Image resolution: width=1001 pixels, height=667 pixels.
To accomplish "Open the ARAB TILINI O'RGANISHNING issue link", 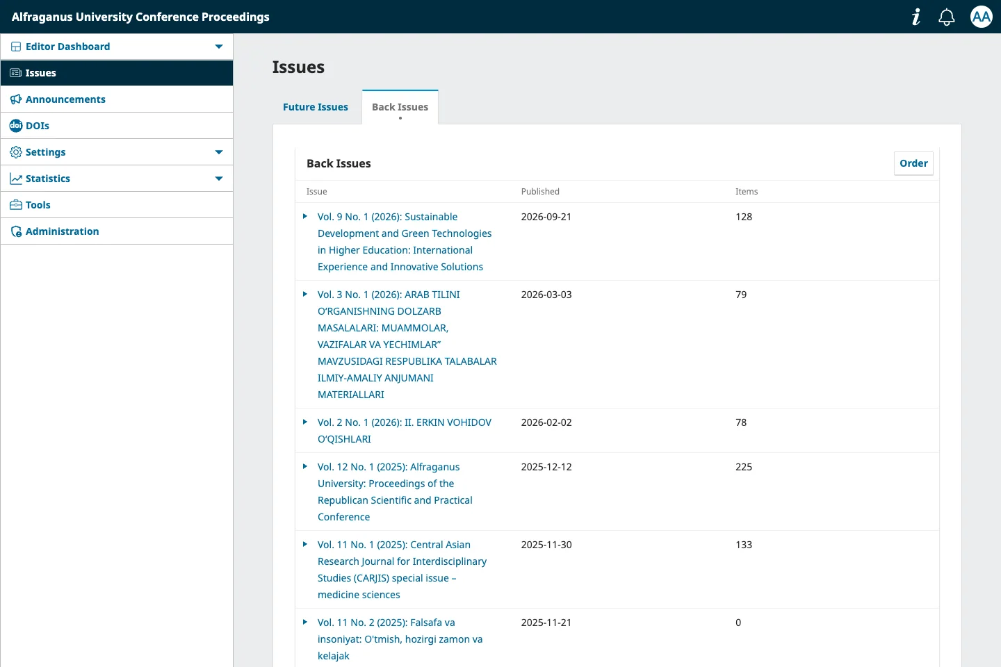I will click(407, 345).
